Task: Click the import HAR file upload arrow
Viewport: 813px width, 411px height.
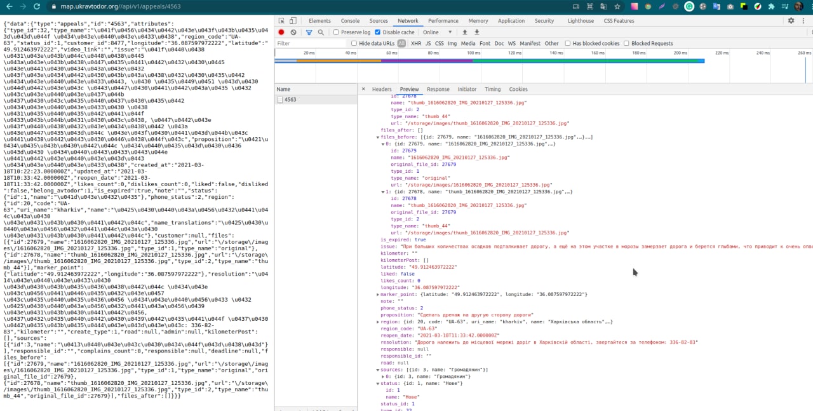Action: (464, 32)
